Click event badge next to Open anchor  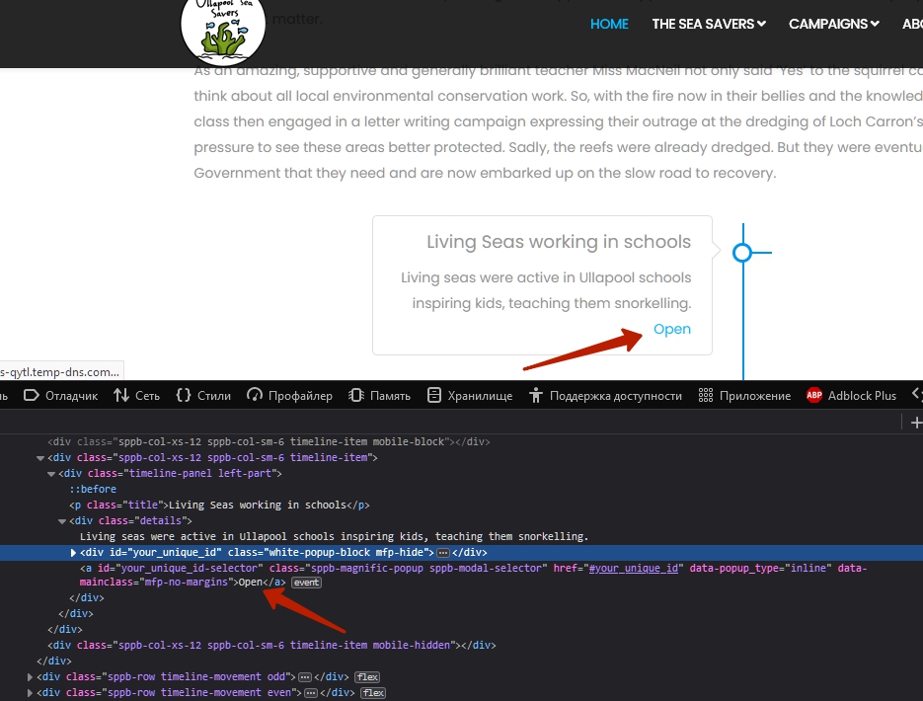point(306,583)
